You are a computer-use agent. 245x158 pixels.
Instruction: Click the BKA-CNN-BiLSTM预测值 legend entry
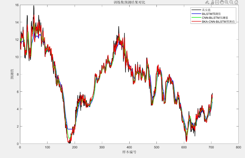point(218,22)
